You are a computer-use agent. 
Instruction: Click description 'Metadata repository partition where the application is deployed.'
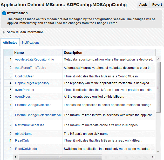click(108, 59)
